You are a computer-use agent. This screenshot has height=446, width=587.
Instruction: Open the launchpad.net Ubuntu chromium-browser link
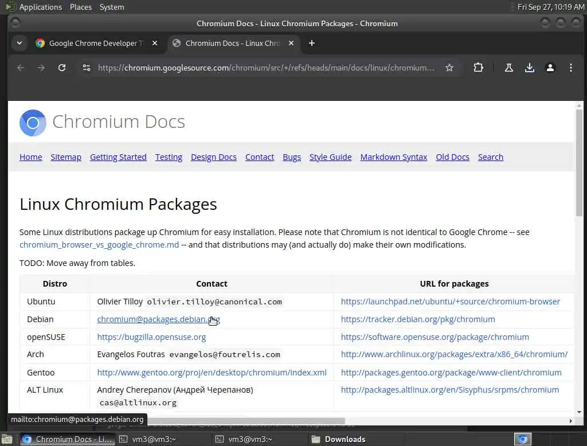coord(451,302)
